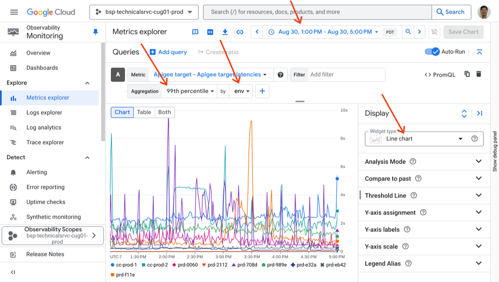499x282 pixels.
Task: Toggle prd-f11e series in the legend
Action: click(x=123, y=274)
